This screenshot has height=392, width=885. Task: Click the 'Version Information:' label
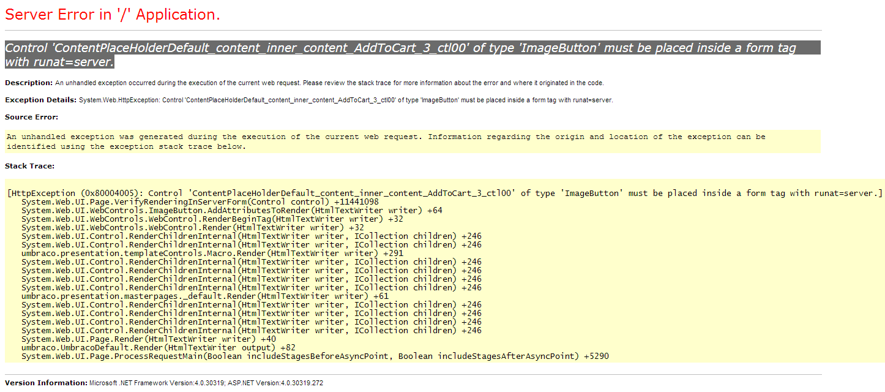[46, 383]
